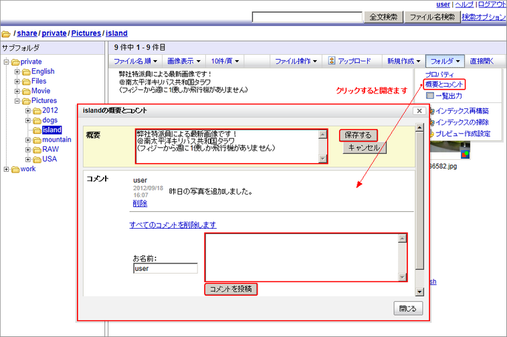Close the islandの概要とコメント dialog with X
Screen dimensions: 507x337
point(419,110)
